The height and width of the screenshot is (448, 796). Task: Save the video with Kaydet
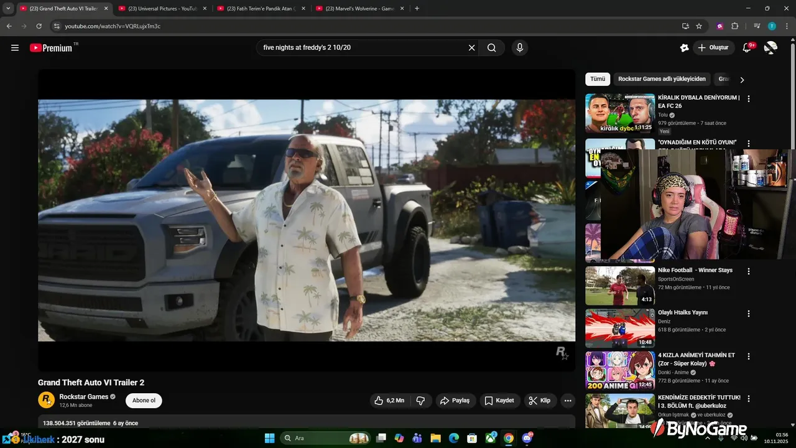click(499, 401)
